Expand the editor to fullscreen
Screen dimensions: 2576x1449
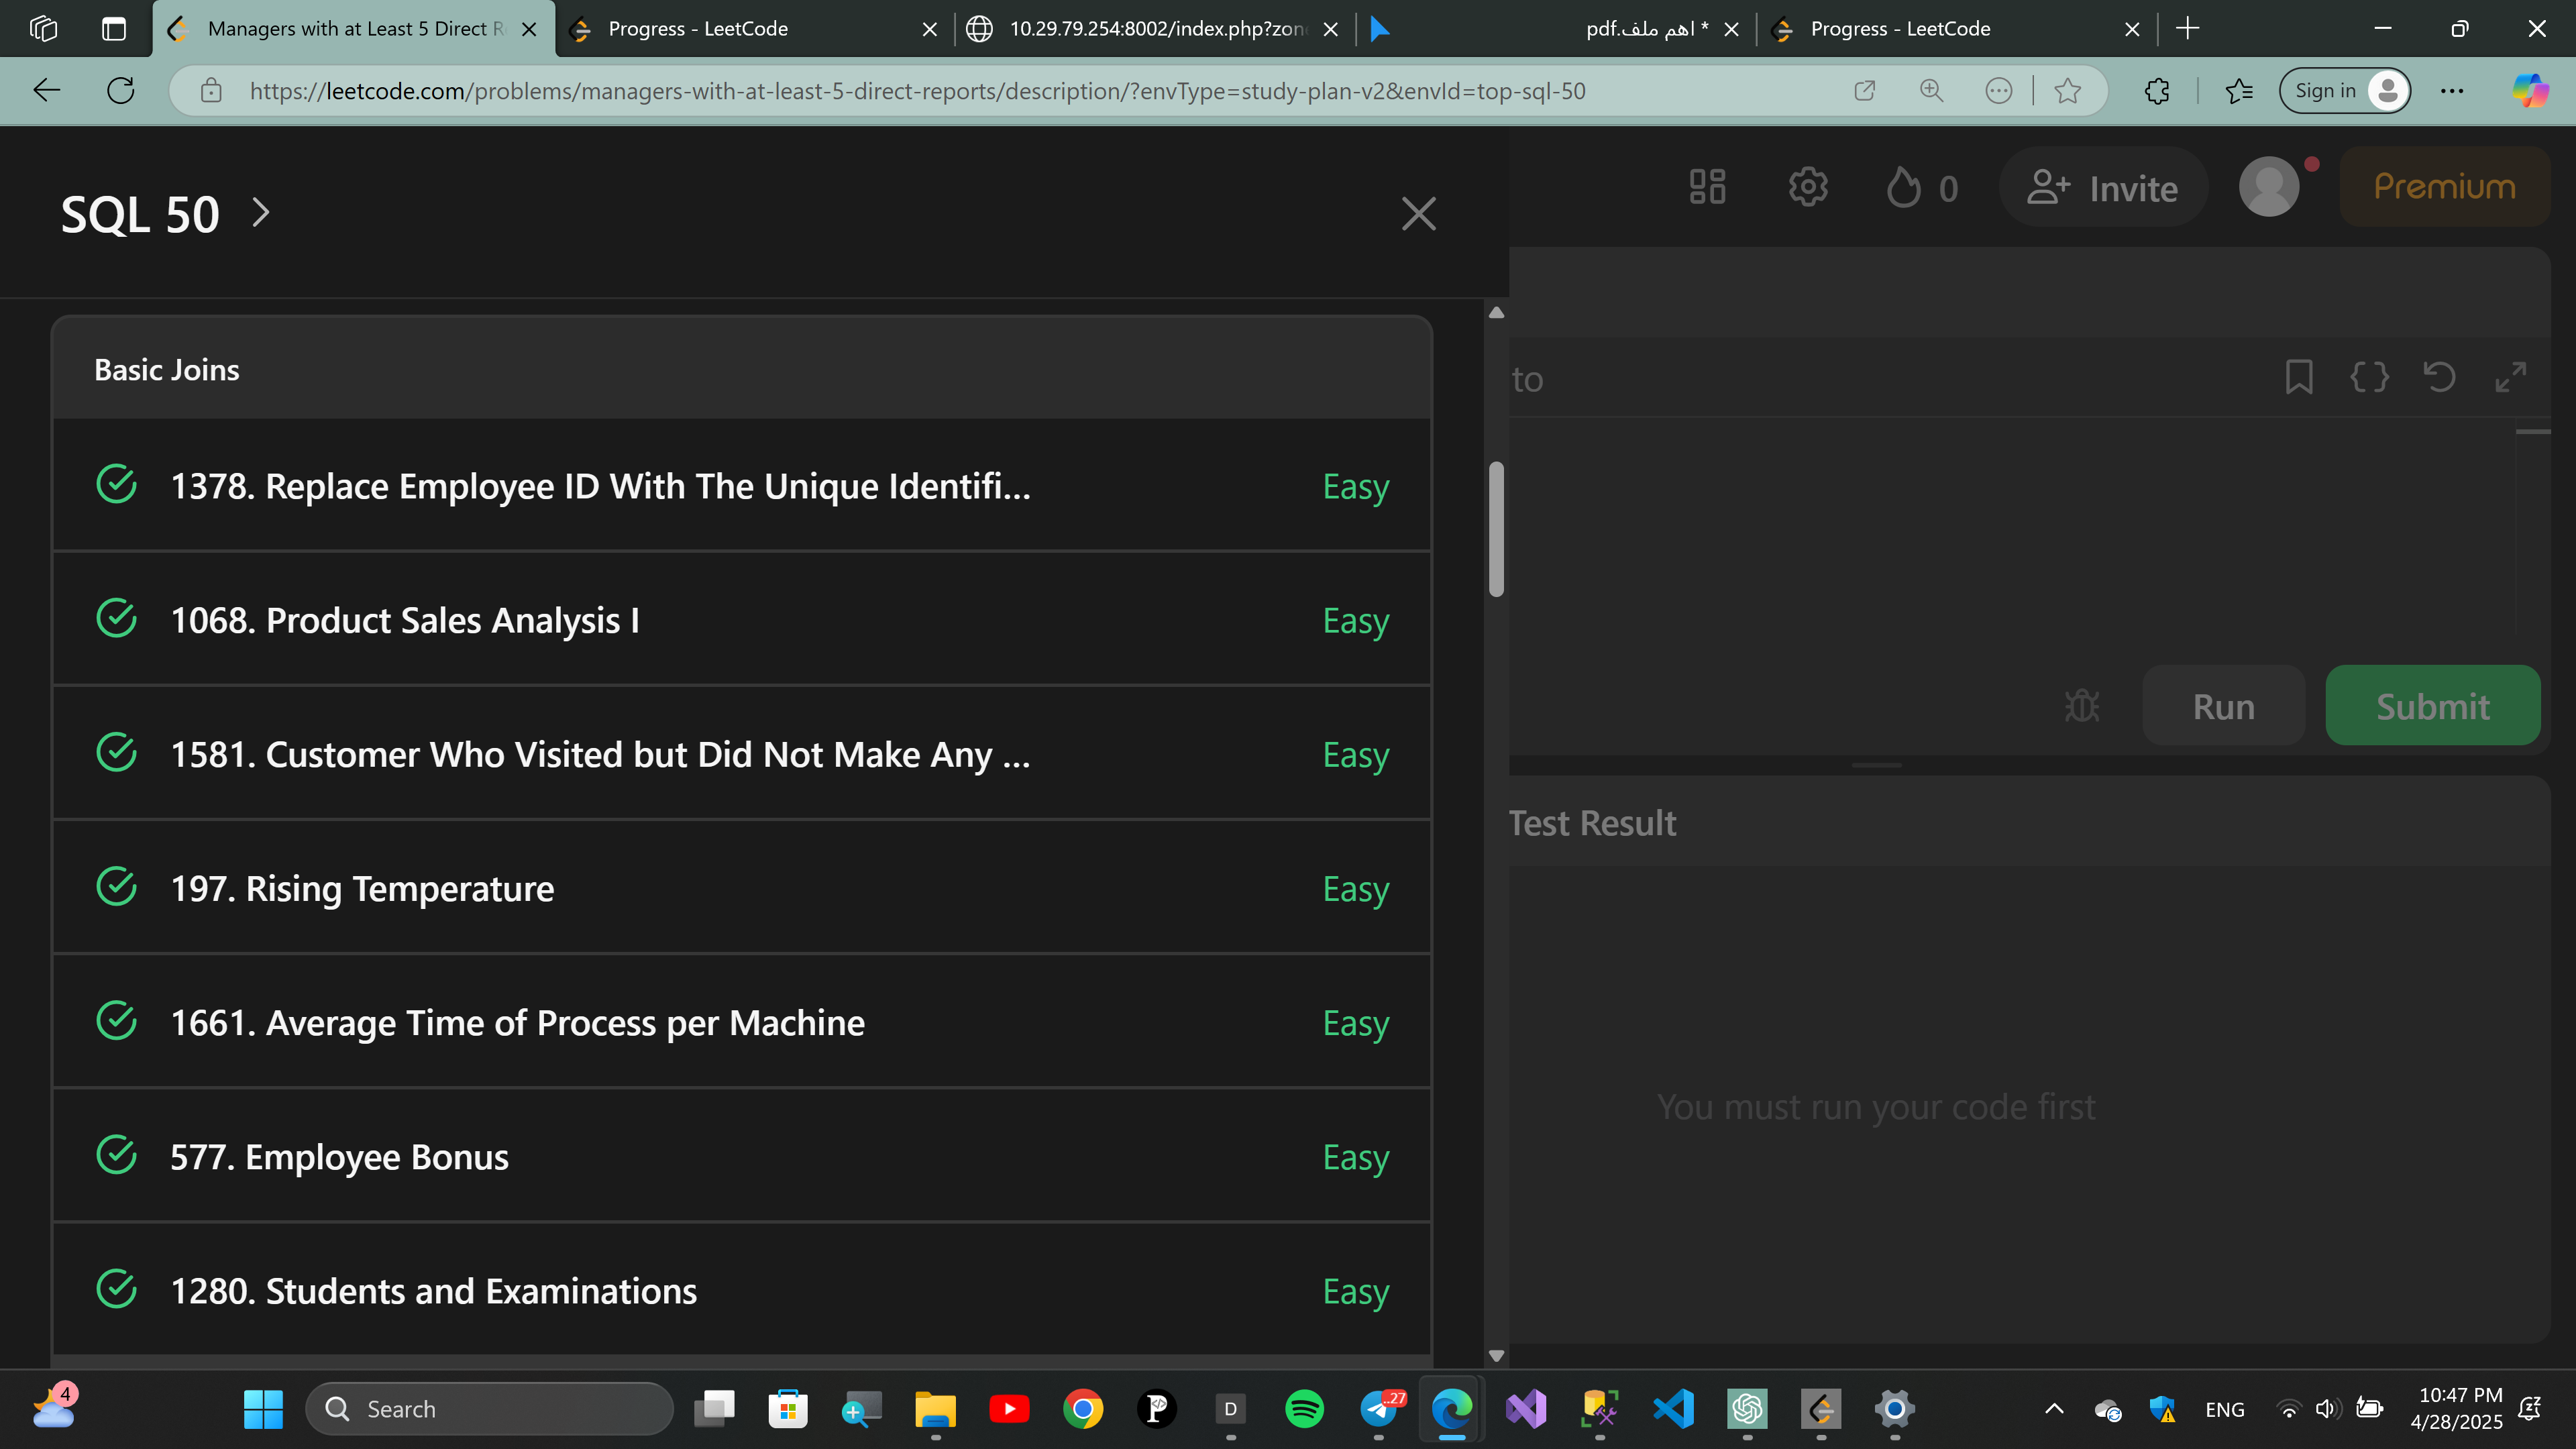[x=2510, y=377]
